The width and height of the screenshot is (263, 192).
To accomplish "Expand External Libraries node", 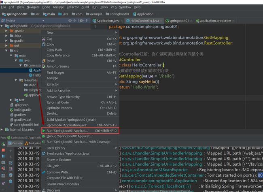I will (x=2, y=130).
